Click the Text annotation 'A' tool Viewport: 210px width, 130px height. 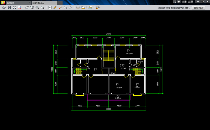pyautogui.click(x=50, y=8)
